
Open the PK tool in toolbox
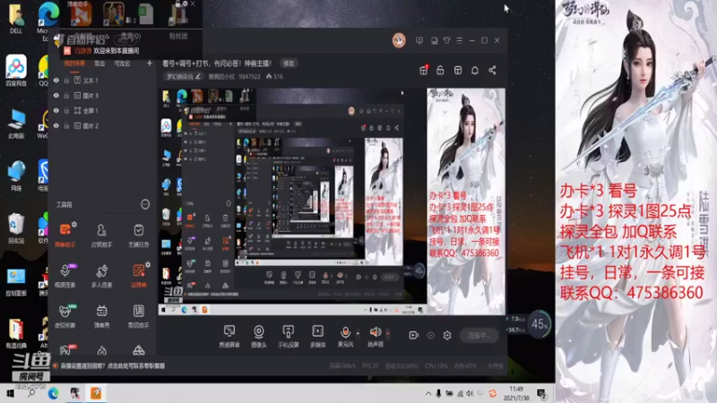(65, 350)
